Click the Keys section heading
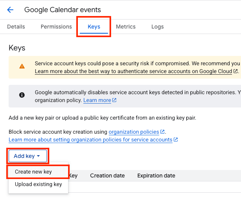The width and height of the screenshot is (241, 206). pos(17,48)
